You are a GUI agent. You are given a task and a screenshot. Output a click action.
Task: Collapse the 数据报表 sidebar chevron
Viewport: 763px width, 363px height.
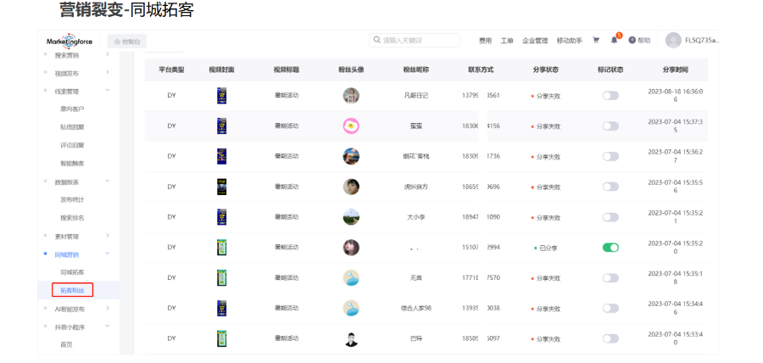[108, 181]
